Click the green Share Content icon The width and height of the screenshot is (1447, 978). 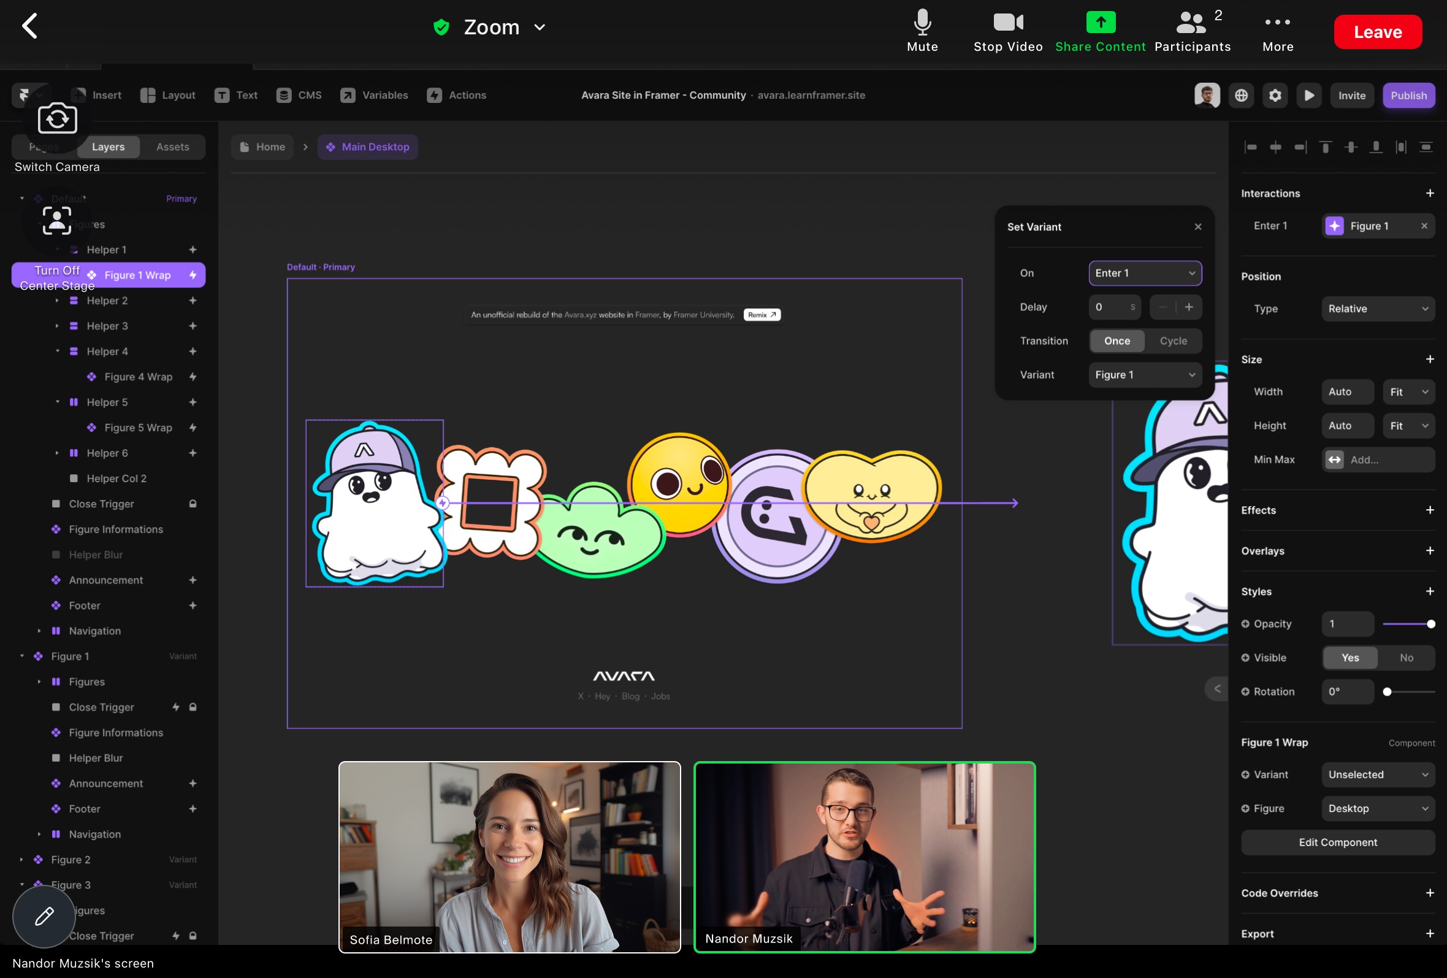click(1100, 23)
